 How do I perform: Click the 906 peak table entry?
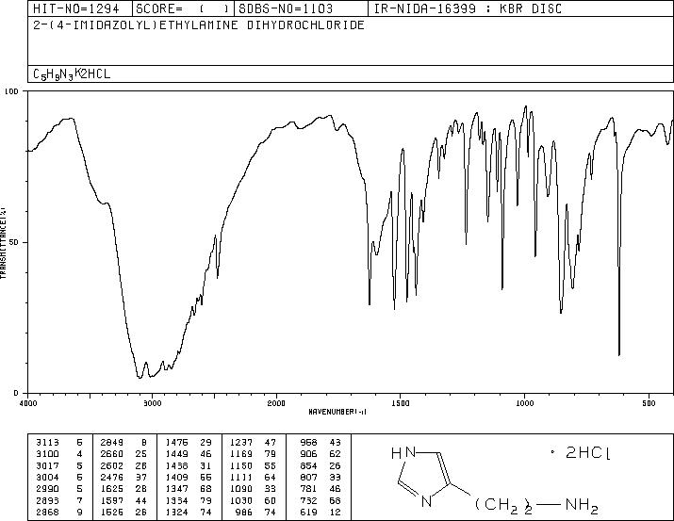(308, 454)
